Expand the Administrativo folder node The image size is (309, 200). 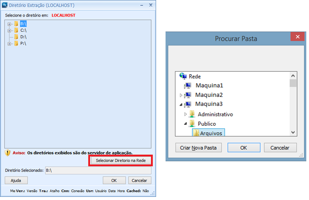tap(185, 114)
